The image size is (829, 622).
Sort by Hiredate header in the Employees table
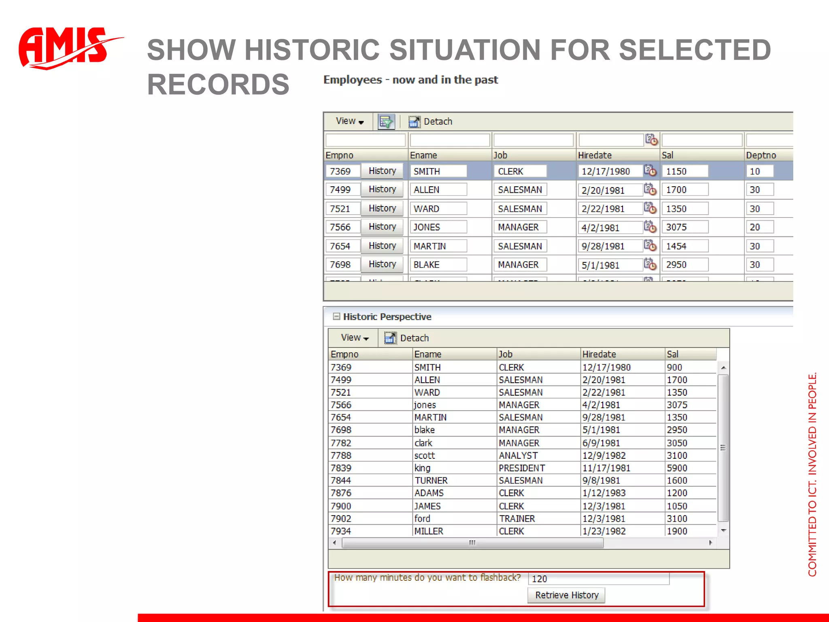pyautogui.click(x=618, y=155)
